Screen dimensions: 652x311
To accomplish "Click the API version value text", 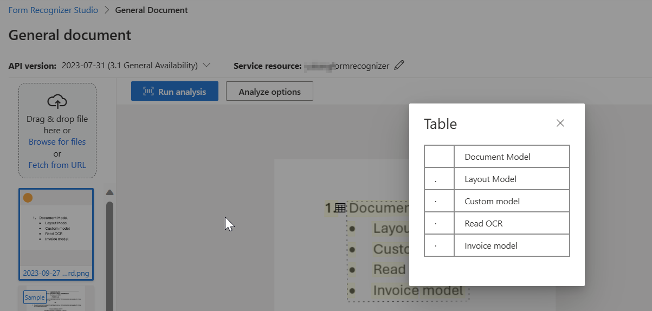I will [130, 66].
